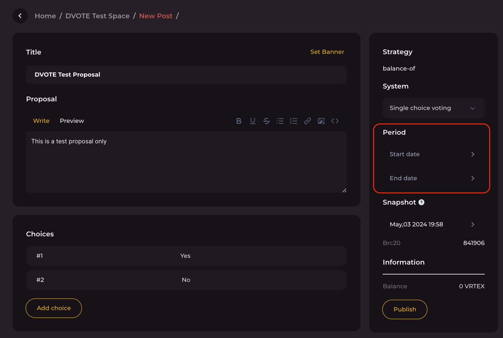Open the Single choice voting dropdown

(433, 108)
